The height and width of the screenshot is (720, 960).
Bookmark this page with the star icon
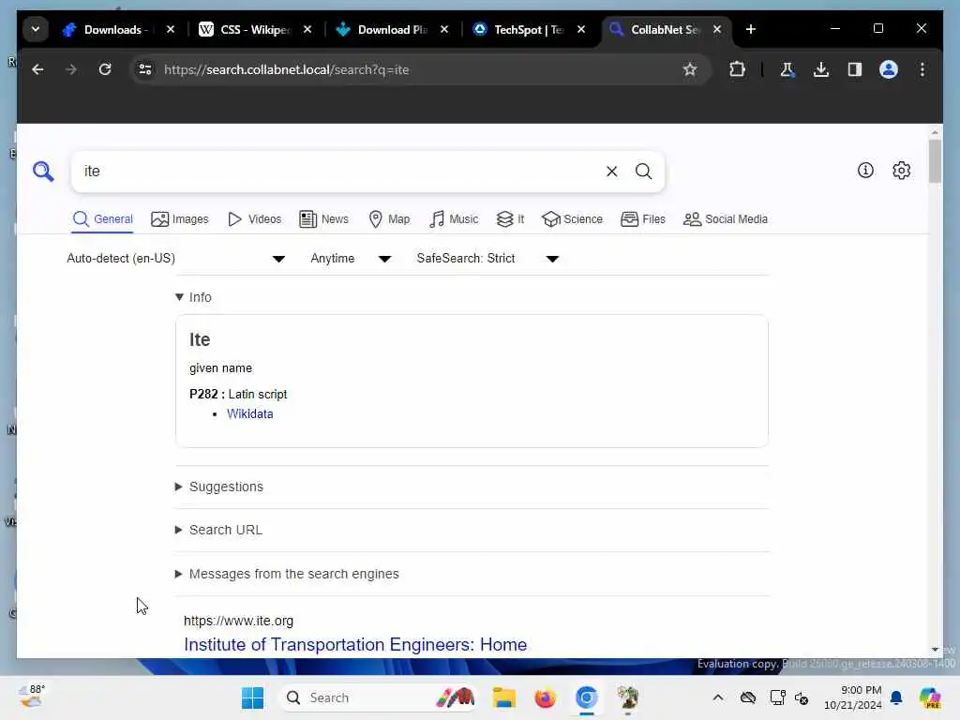689,69
